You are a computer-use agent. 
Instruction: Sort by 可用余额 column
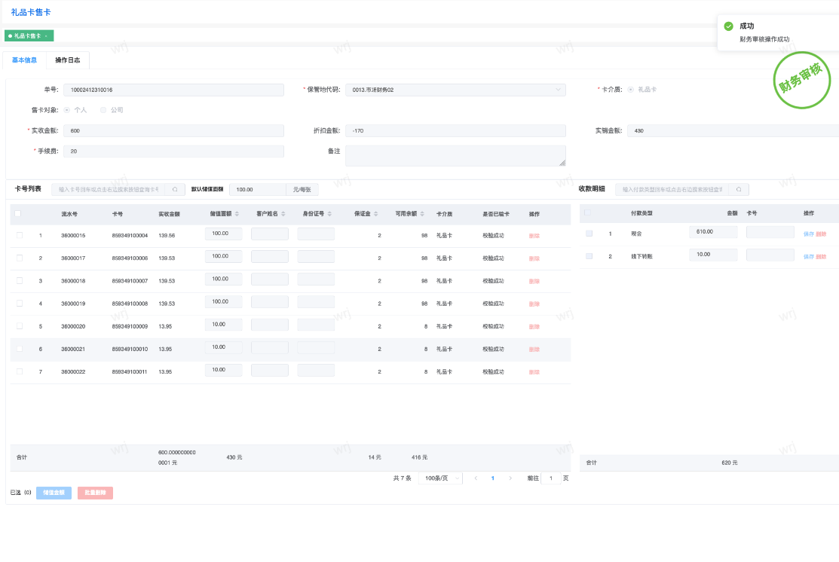pos(423,214)
